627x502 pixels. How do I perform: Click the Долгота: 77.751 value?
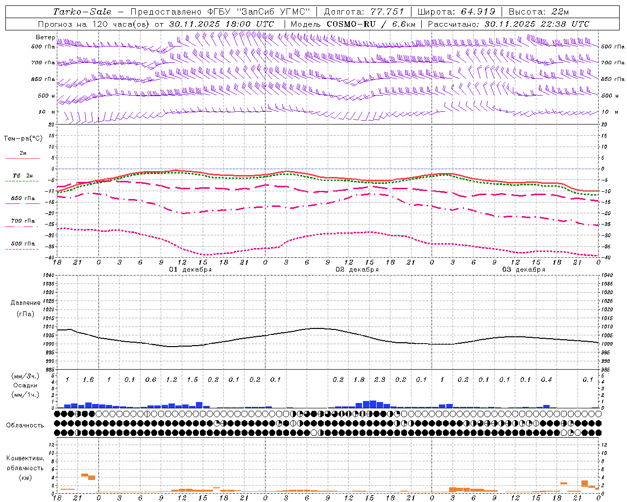364,12
